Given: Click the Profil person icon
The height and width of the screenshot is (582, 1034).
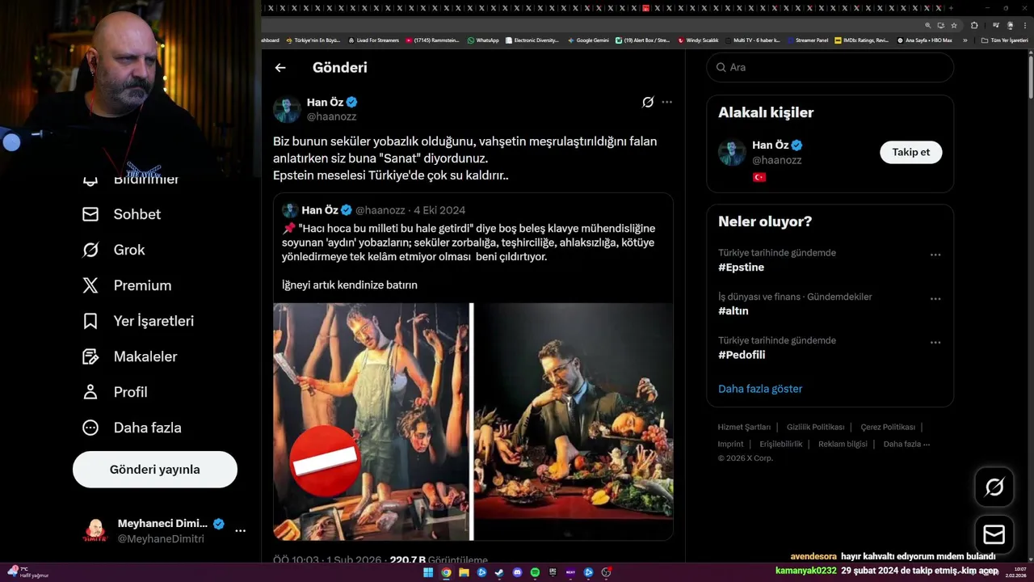Looking at the screenshot, I should coord(90,392).
